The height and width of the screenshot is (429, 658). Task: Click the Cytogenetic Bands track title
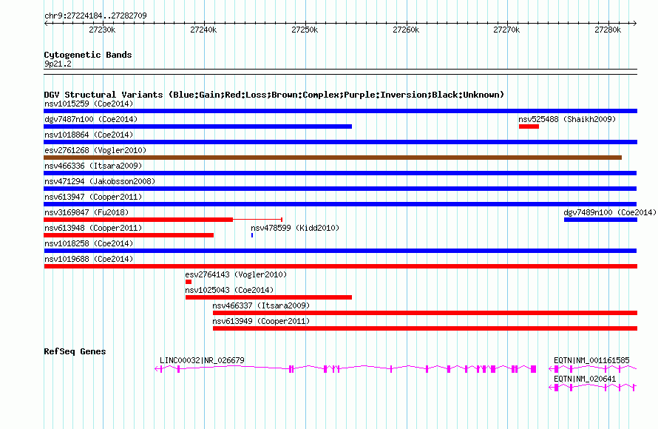tap(88, 55)
